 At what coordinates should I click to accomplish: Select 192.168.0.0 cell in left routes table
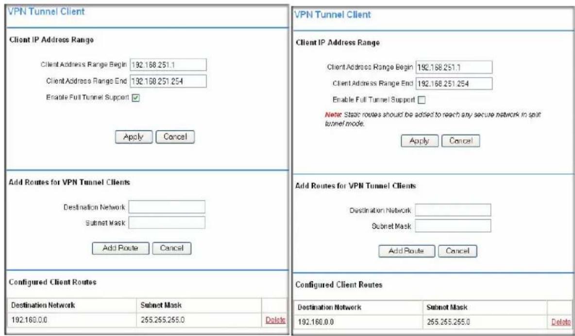(72, 320)
